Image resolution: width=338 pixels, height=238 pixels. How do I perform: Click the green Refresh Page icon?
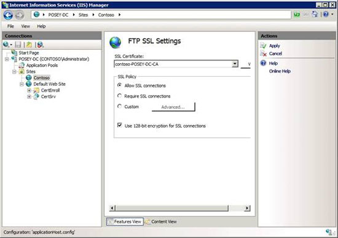(x=297, y=15)
